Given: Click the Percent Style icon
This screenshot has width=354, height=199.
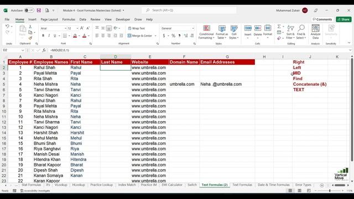Looking at the screenshot, I should point(173,35).
